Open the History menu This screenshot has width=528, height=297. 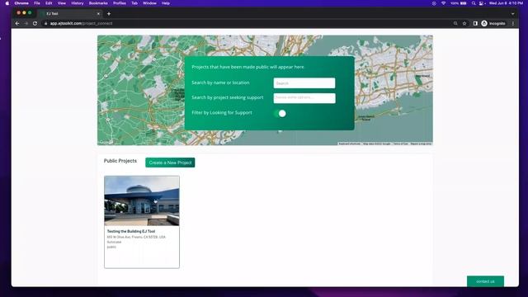point(78,3)
